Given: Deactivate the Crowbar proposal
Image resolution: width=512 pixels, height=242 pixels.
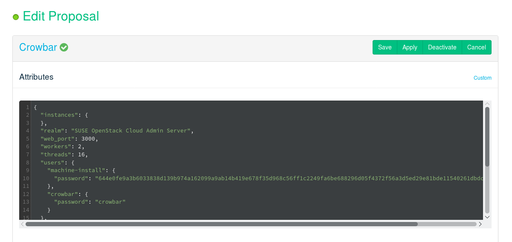Looking at the screenshot, I should click(x=442, y=47).
